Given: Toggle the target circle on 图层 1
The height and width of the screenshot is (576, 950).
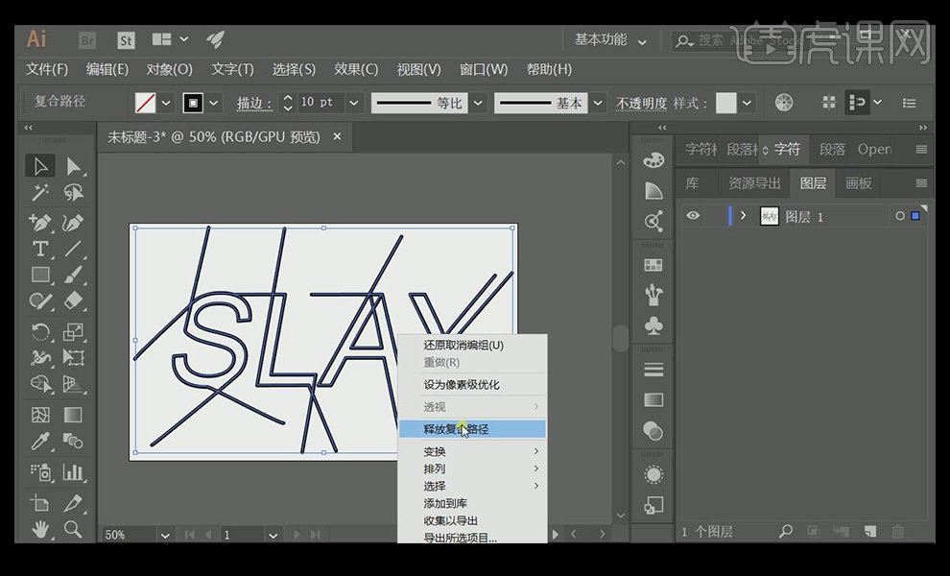Looking at the screenshot, I should click(x=900, y=216).
